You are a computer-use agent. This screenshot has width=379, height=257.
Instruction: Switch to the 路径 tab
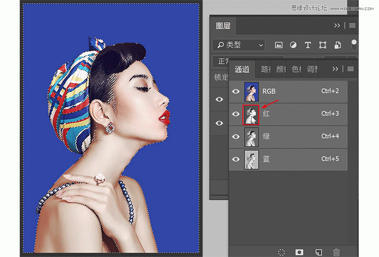266,69
